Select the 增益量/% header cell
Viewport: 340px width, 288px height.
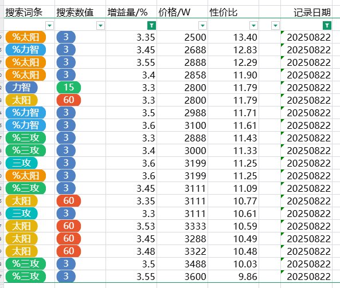[x=131, y=12]
